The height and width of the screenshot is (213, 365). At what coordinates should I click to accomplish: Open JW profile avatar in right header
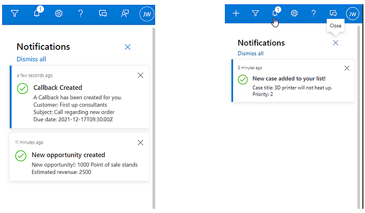[353, 14]
